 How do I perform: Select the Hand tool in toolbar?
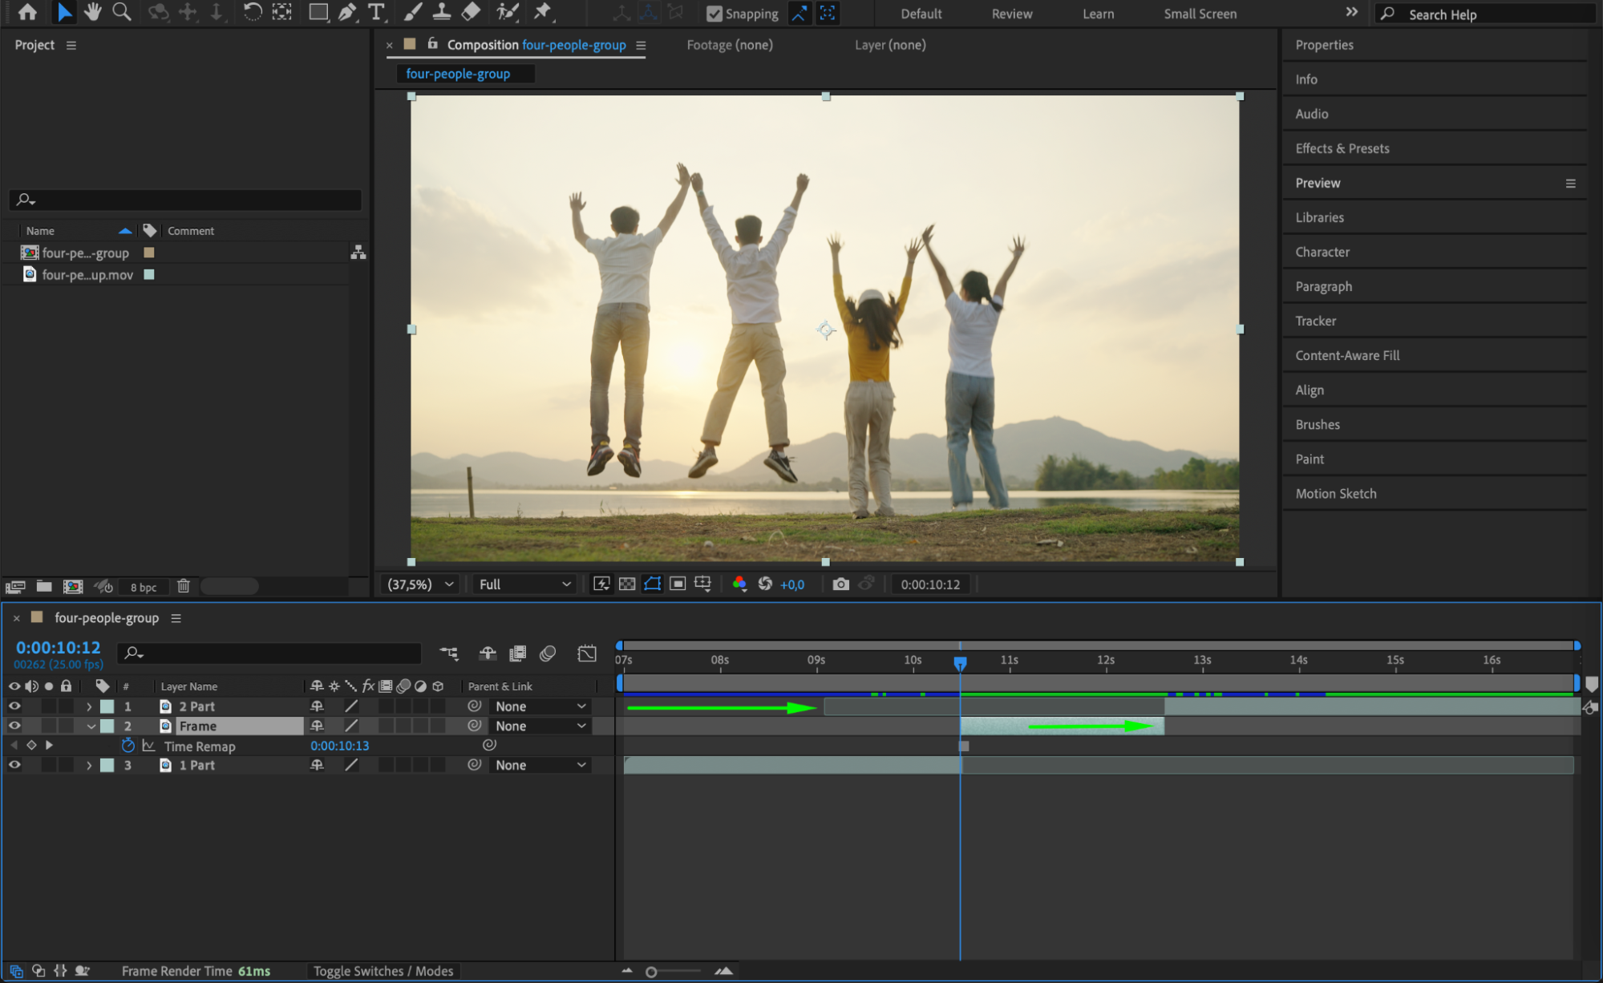point(93,12)
